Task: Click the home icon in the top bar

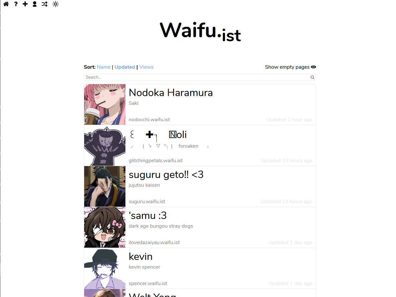Action: pyautogui.click(x=6, y=4)
